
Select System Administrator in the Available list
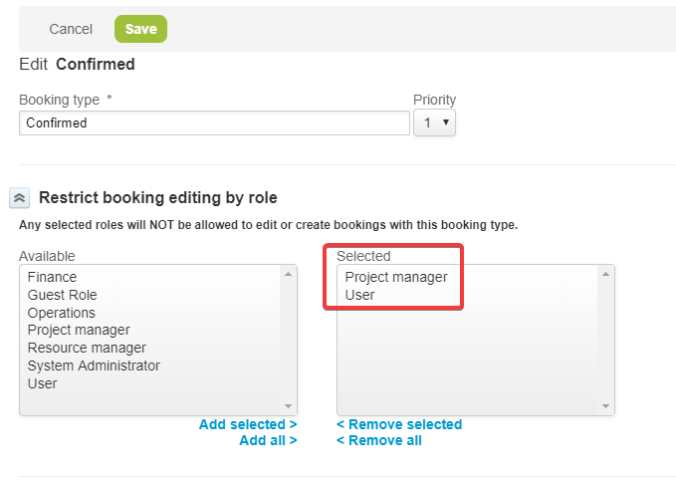(94, 365)
